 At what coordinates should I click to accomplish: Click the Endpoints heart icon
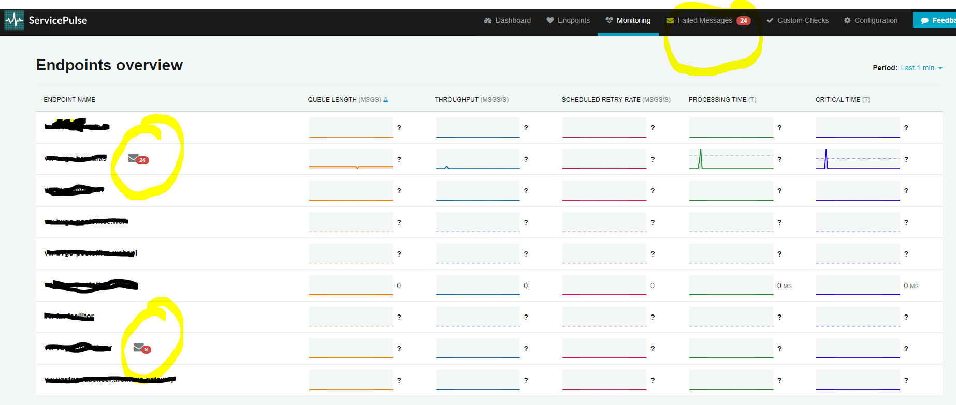pos(550,20)
